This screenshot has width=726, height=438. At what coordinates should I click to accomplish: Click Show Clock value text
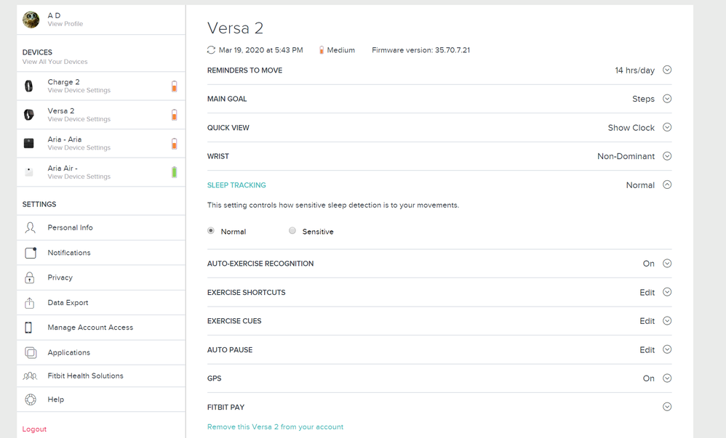(631, 128)
